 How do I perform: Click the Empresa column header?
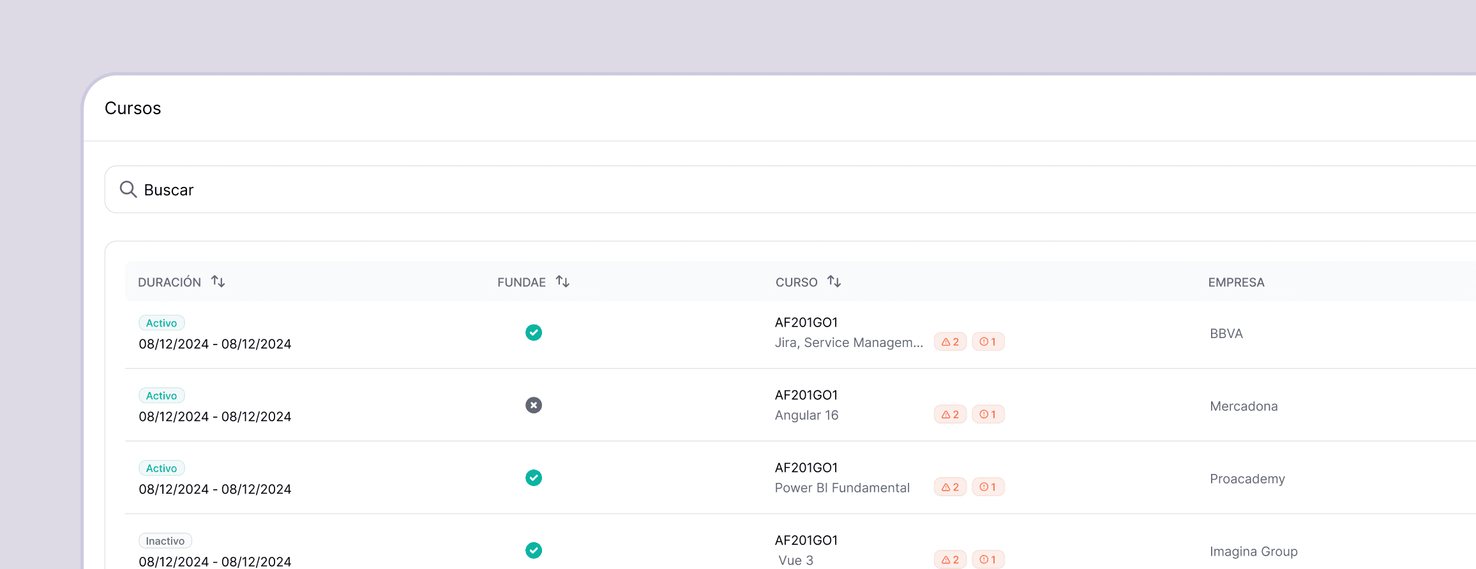1236,282
